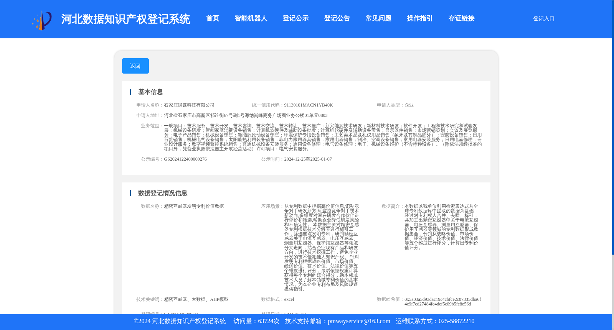Image resolution: width=614 pixels, height=330 pixels.
Task: Select data name 精密互感器发明专利价值数据
Action: (x=194, y=206)
